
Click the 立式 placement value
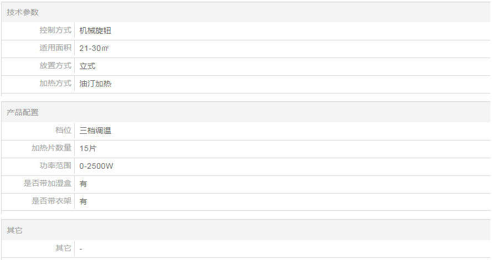point(87,66)
